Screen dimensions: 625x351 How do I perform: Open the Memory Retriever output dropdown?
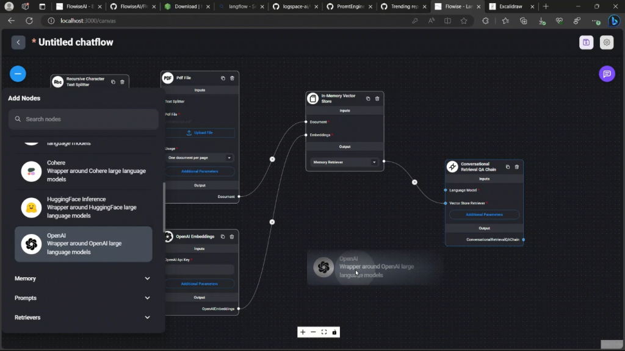point(345,162)
